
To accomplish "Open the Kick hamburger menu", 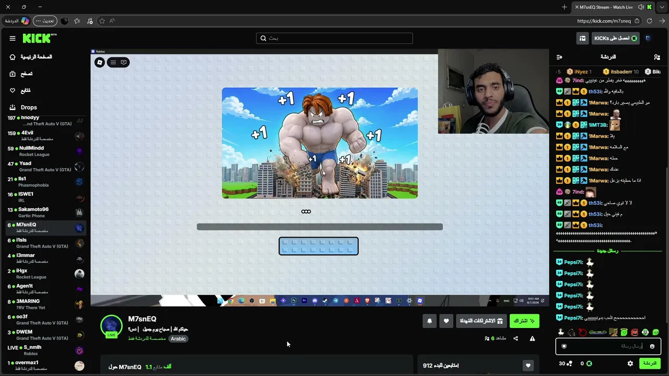I will pyautogui.click(x=13, y=38).
